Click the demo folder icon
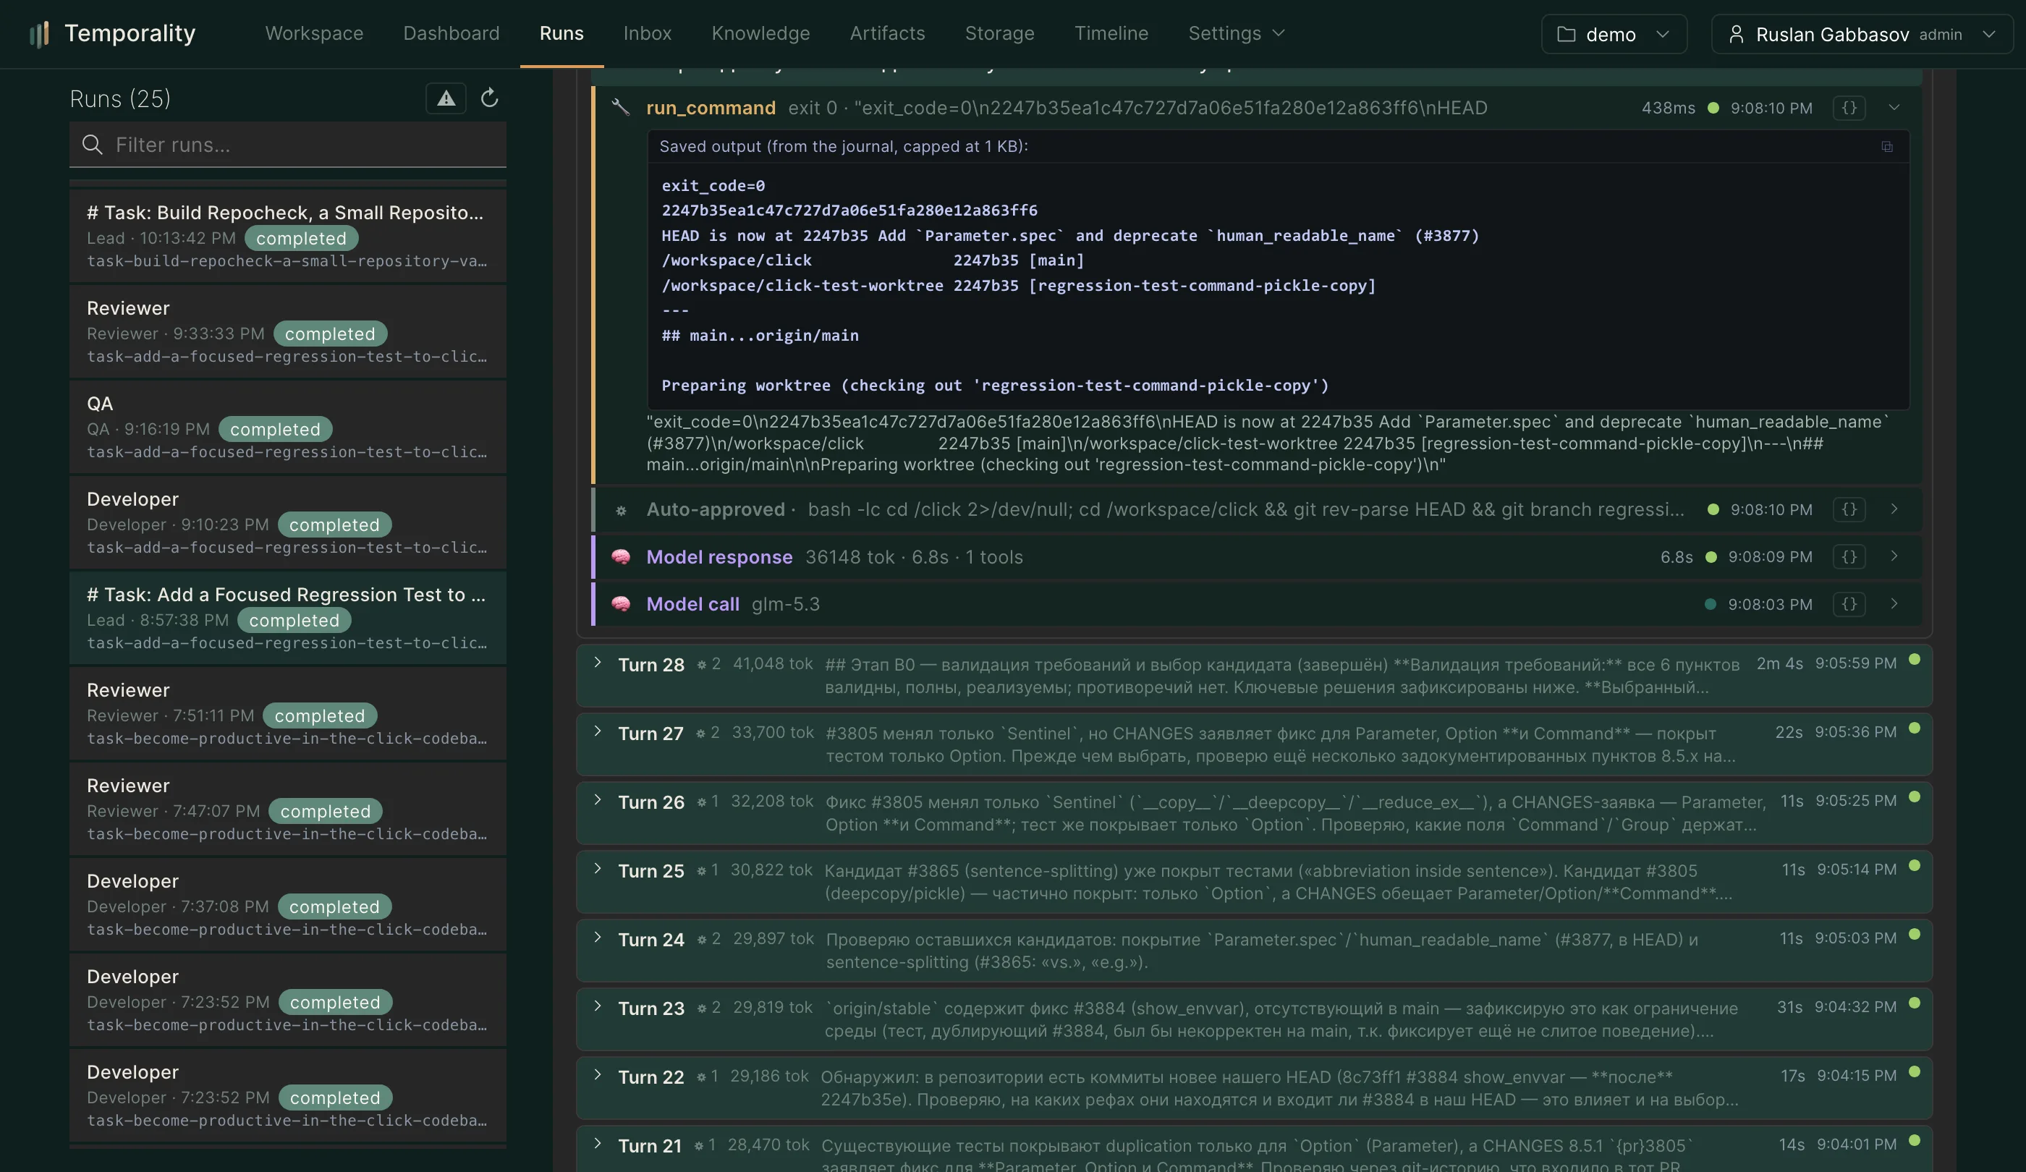The height and width of the screenshot is (1172, 2026). pyautogui.click(x=1566, y=34)
